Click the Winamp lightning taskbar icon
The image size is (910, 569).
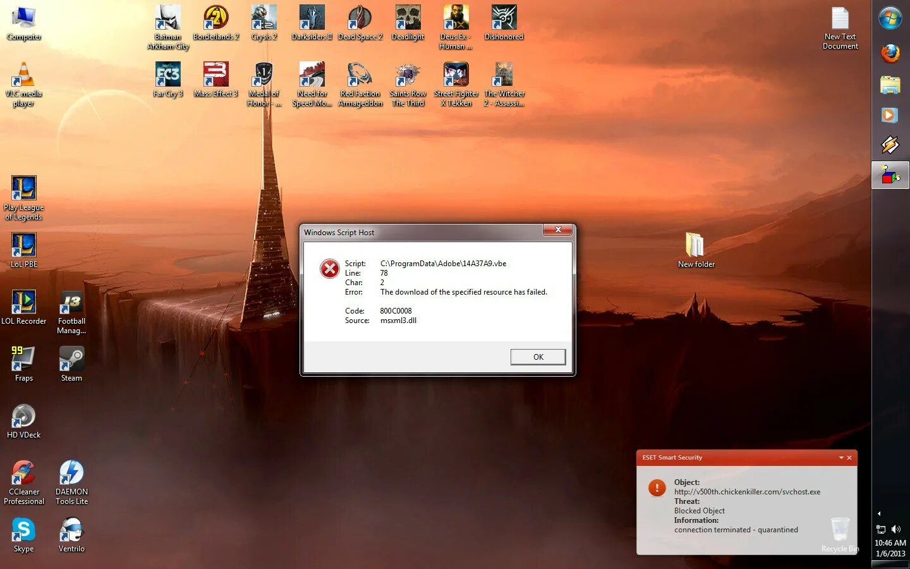click(890, 145)
